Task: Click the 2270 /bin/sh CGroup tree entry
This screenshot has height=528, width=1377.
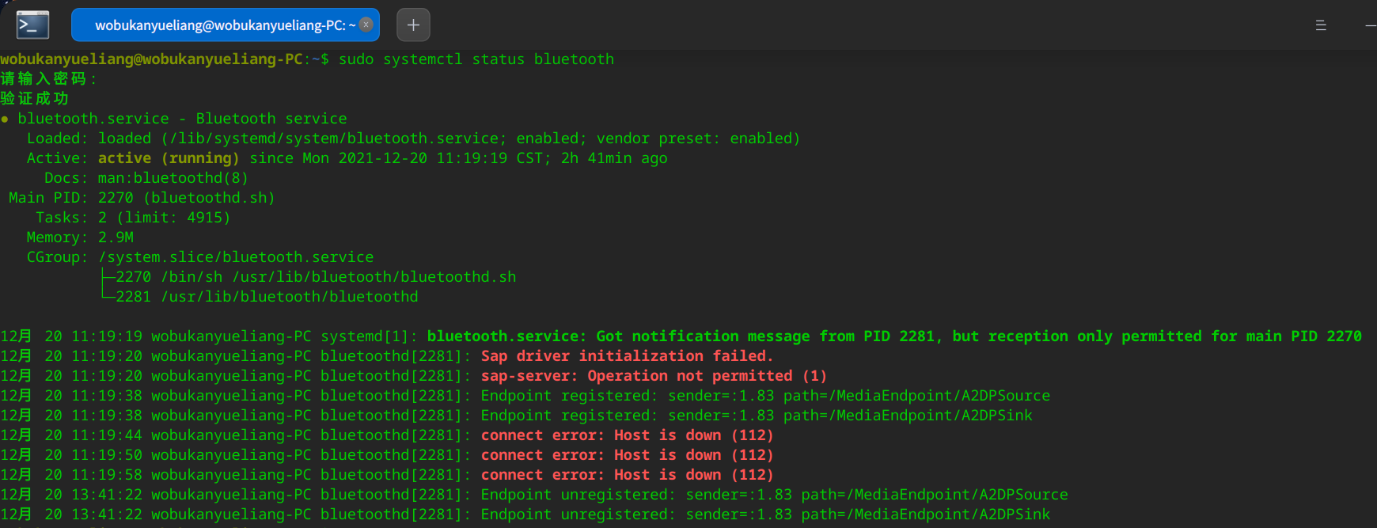Action: pos(315,277)
